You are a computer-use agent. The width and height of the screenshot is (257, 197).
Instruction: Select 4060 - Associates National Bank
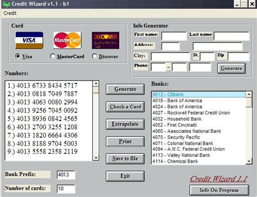[x=198, y=131]
